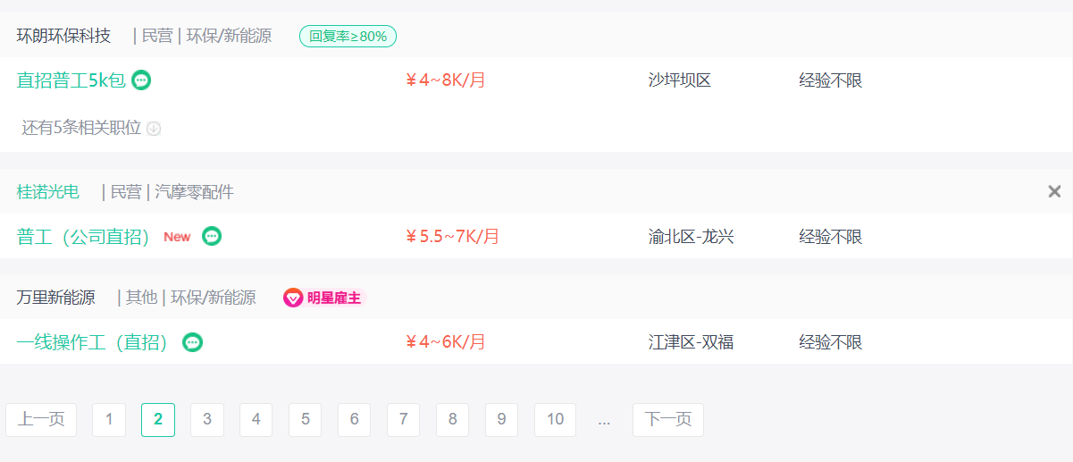Open company 万里新能源
Image resolution: width=1073 pixels, height=462 pixels.
55,298
